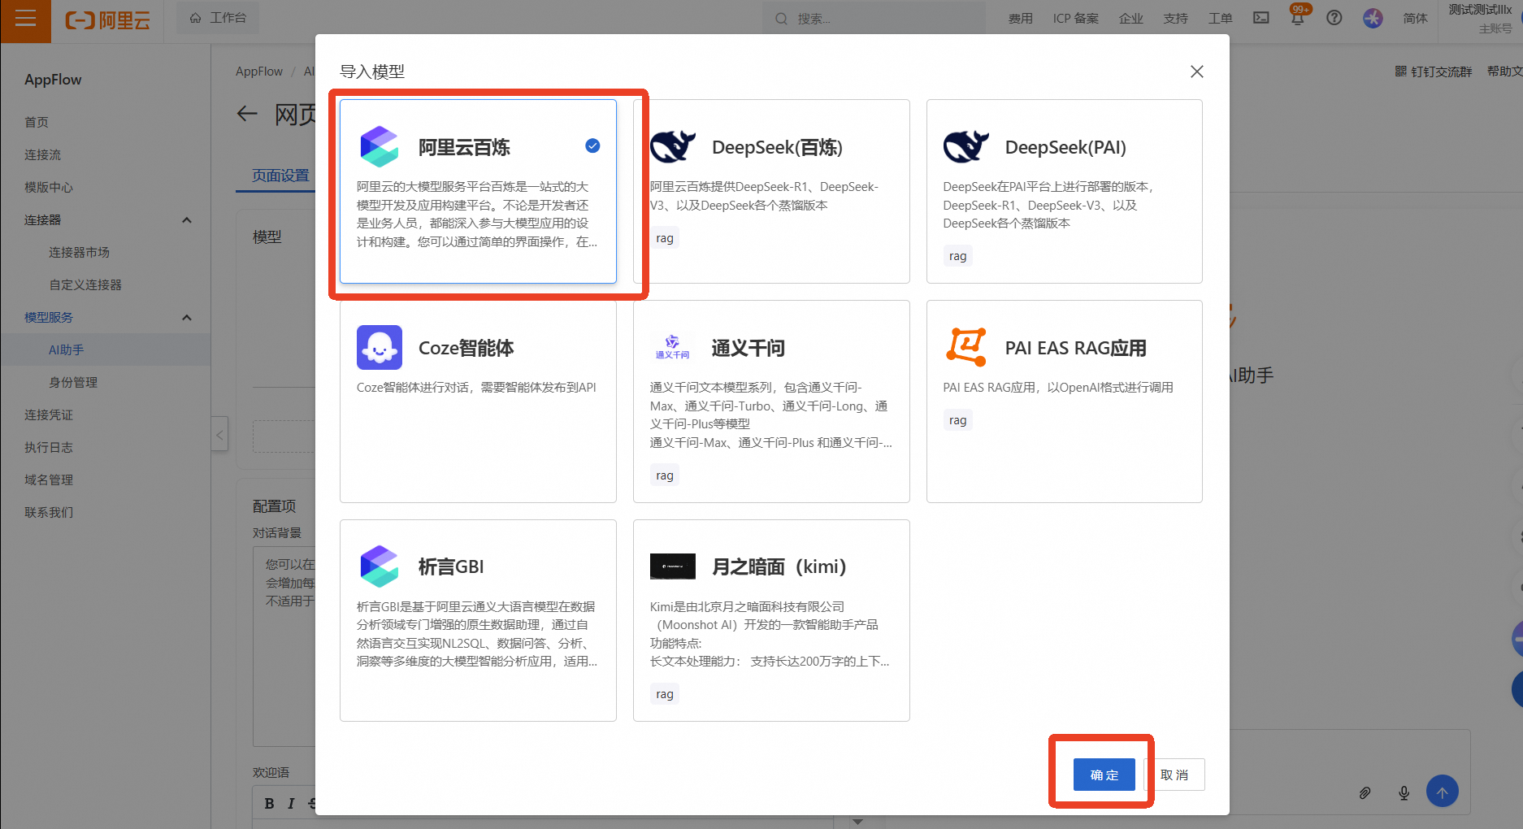
Task: Click the 通义千问 logo icon
Action: pyautogui.click(x=673, y=348)
